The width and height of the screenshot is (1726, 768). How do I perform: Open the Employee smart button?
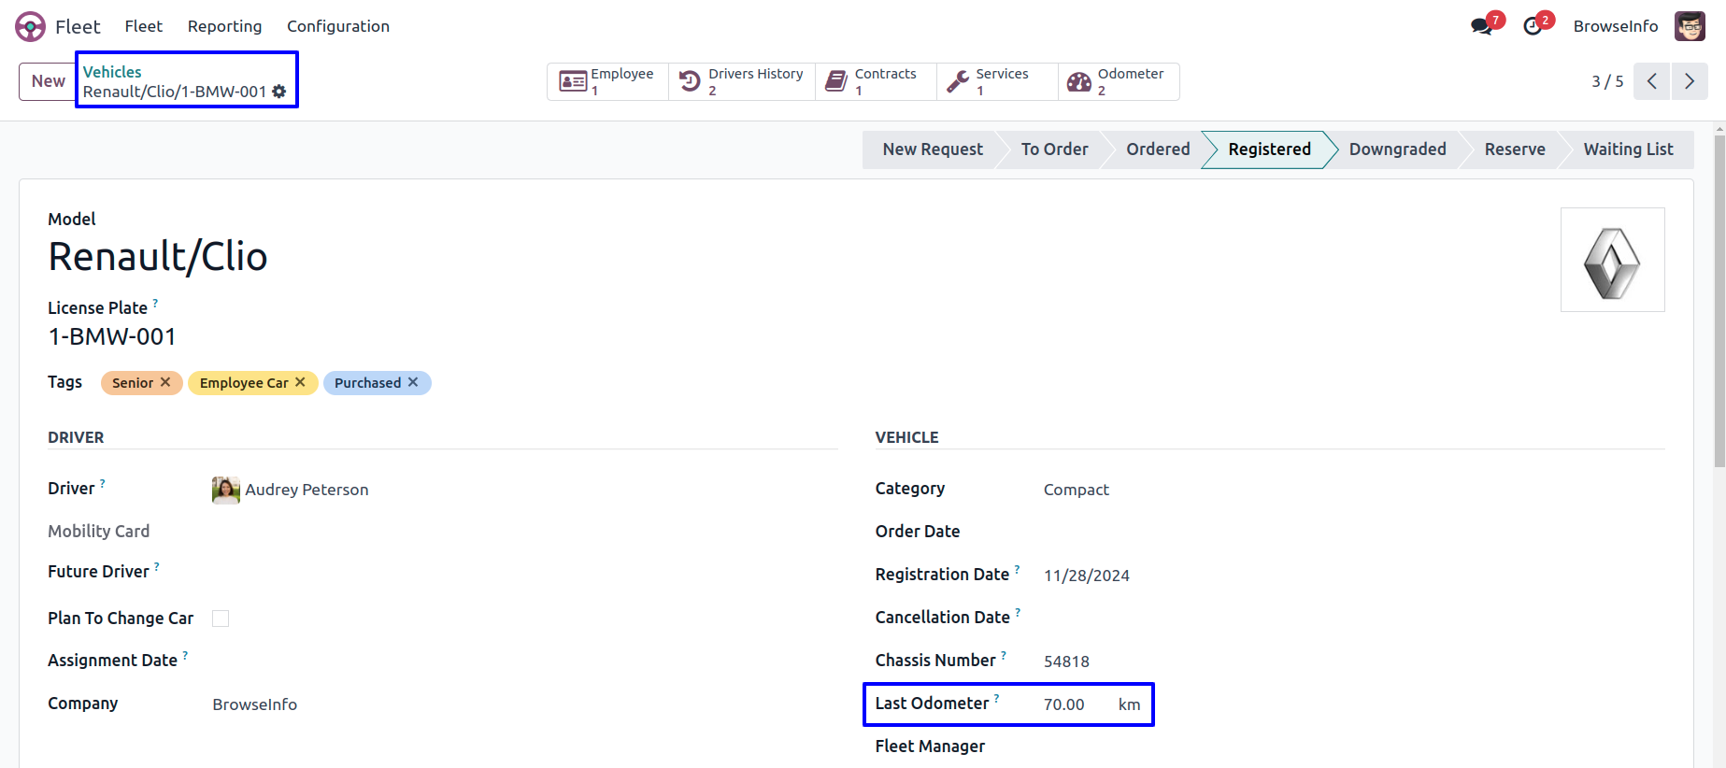tap(608, 81)
